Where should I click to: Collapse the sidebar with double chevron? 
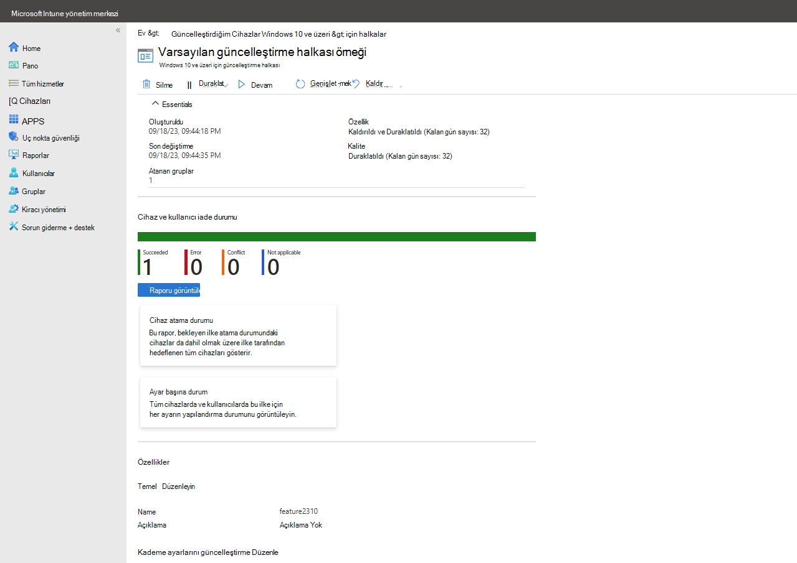click(x=118, y=30)
